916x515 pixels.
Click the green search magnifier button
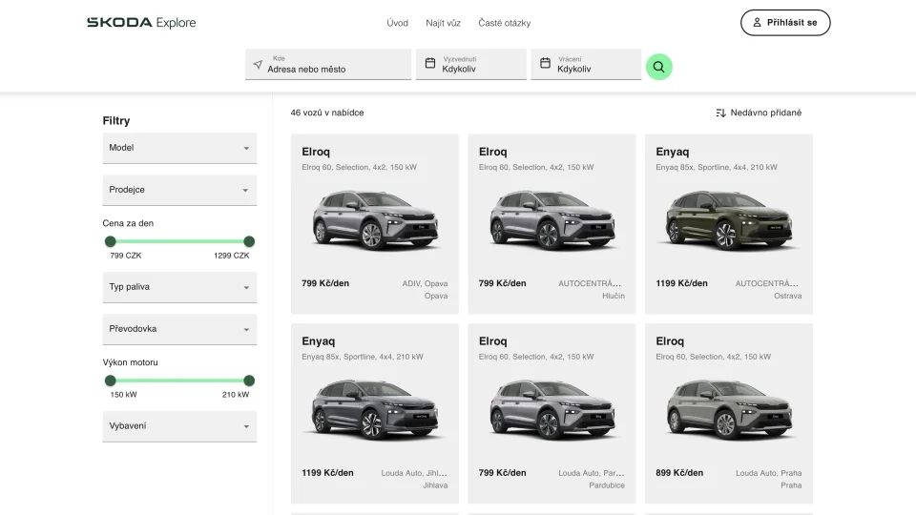[x=658, y=67]
